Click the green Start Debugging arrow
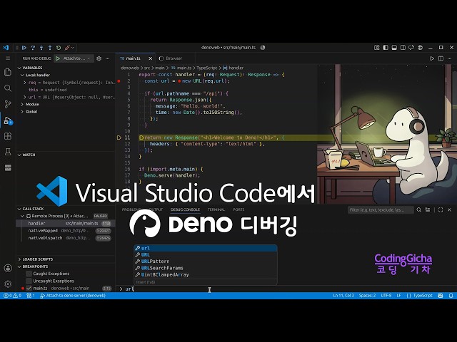The height and width of the screenshot is (342, 457). 58,58
